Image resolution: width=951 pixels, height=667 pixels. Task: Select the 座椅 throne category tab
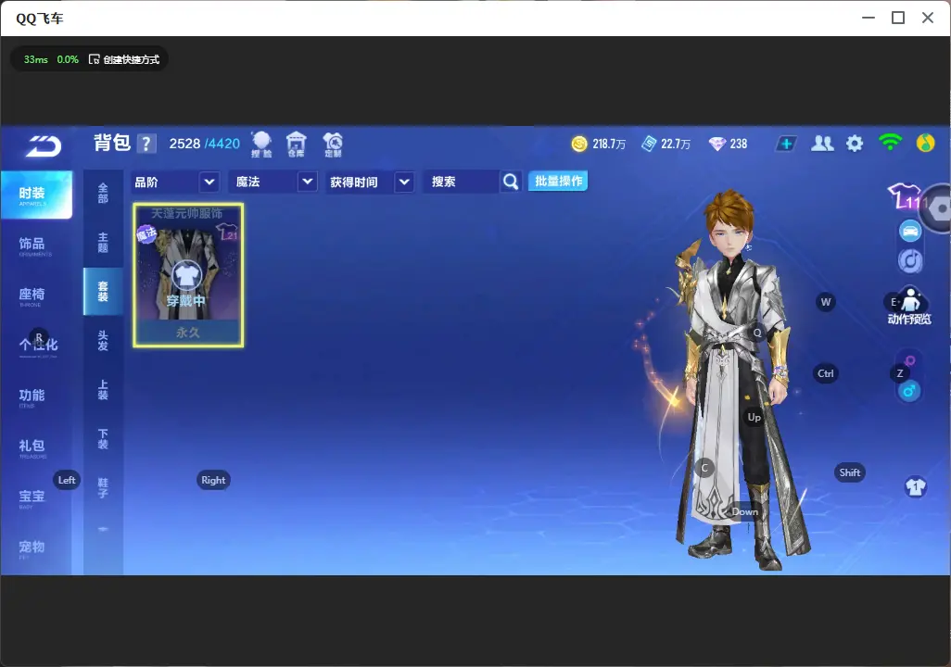pyautogui.click(x=32, y=296)
